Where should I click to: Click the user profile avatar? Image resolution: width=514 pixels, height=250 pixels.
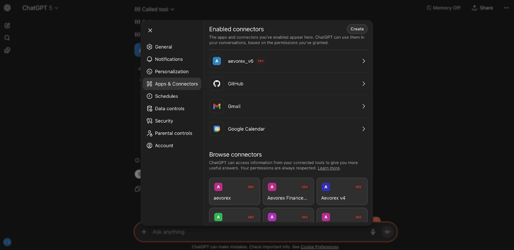pyautogui.click(x=7, y=242)
